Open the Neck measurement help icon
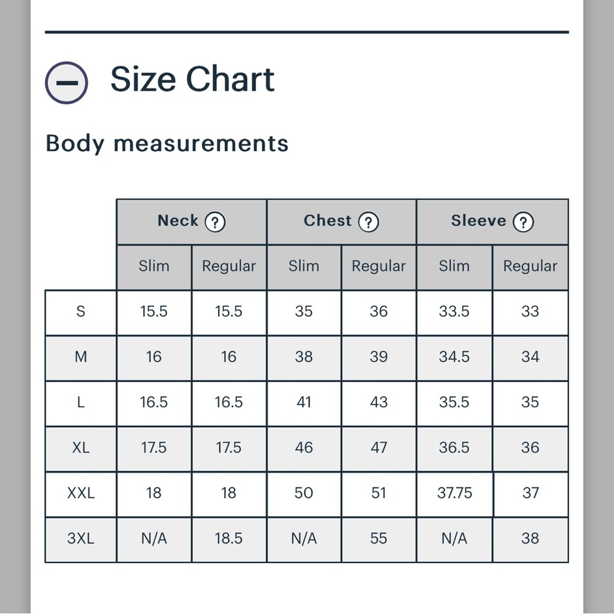 click(215, 222)
